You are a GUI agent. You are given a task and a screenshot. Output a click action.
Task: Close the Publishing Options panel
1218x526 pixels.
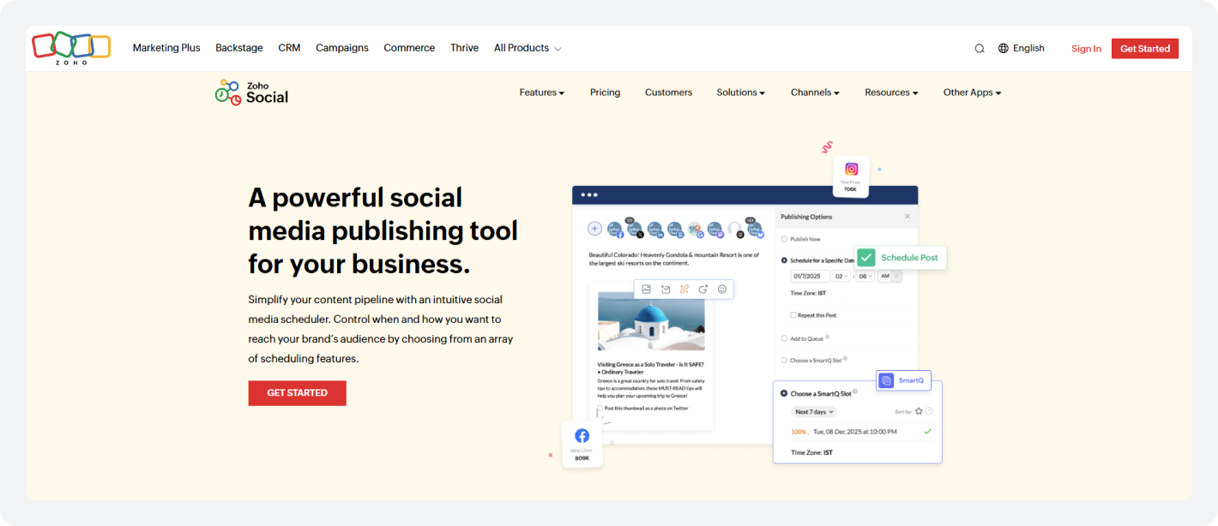(x=907, y=217)
